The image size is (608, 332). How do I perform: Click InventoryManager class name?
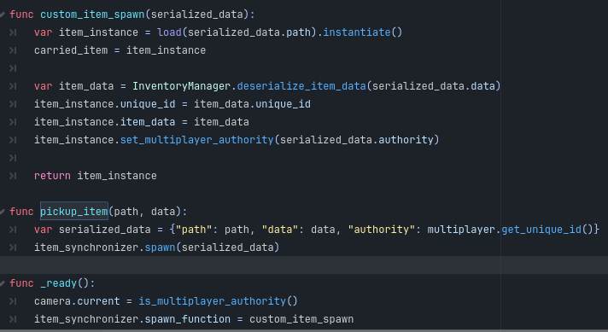182,86
